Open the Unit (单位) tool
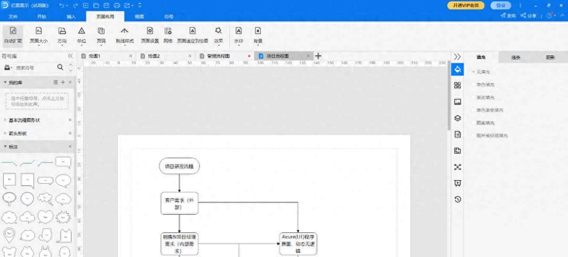Screen dimensions: 568x257 [81, 35]
